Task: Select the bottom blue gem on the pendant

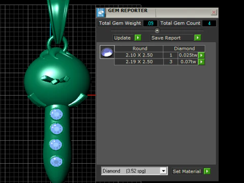Action: (x=56, y=161)
